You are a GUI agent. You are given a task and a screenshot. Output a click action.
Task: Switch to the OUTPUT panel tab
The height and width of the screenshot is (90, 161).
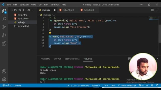[x=57, y=59]
